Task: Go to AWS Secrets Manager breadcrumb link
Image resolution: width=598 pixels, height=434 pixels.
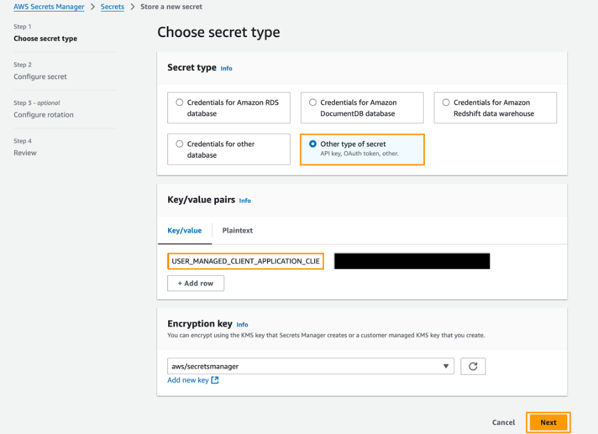Action: (x=49, y=7)
